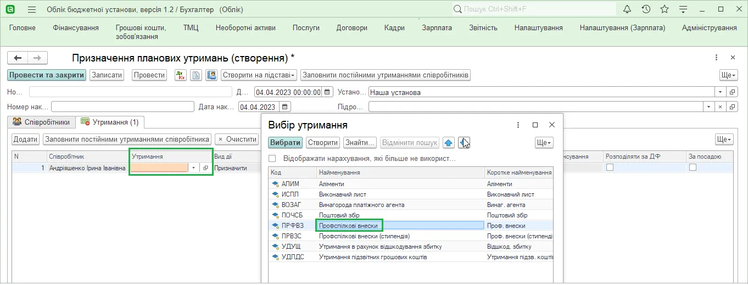This screenshot has width=748, height=285.
Task: Close the Вибір утримання dialog
Action: [x=552, y=125]
